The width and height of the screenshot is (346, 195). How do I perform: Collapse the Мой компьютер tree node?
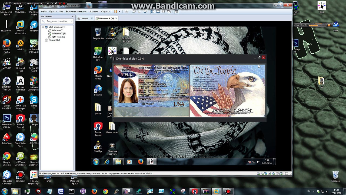click(x=43, y=27)
